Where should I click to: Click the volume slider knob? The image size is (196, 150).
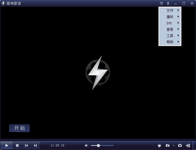pyautogui.click(x=98, y=145)
